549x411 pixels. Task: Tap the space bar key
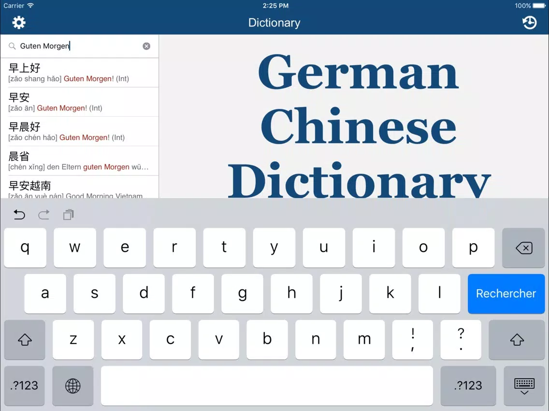pos(267,385)
